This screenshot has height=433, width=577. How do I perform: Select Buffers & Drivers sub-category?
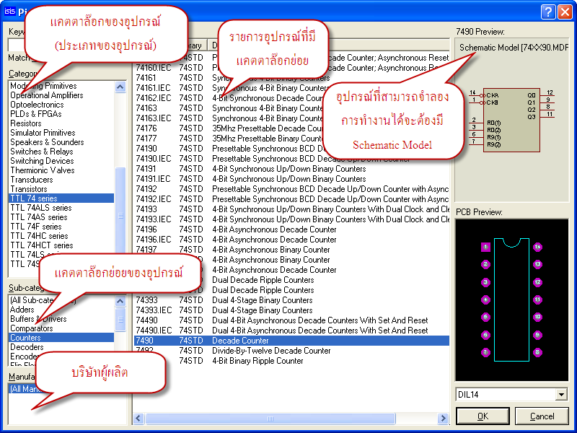pos(38,319)
